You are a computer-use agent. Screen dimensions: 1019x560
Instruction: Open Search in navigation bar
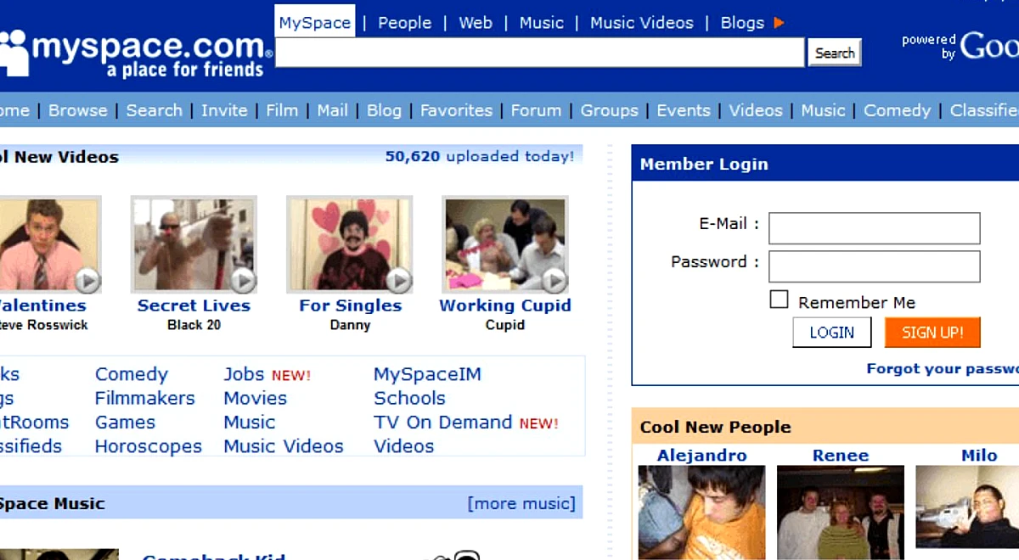(155, 110)
